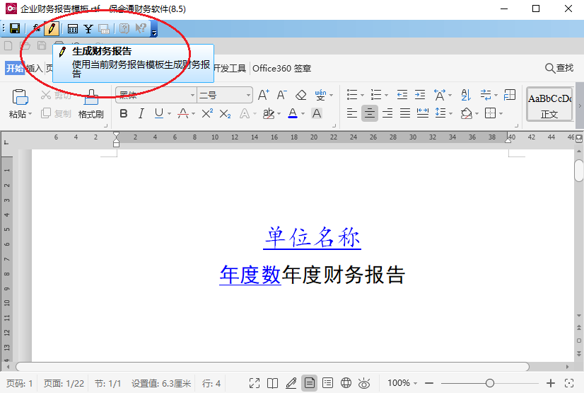Click the clear formatting eraser icon
Image resolution: width=584 pixels, height=393 pixels.
[300, 95]
